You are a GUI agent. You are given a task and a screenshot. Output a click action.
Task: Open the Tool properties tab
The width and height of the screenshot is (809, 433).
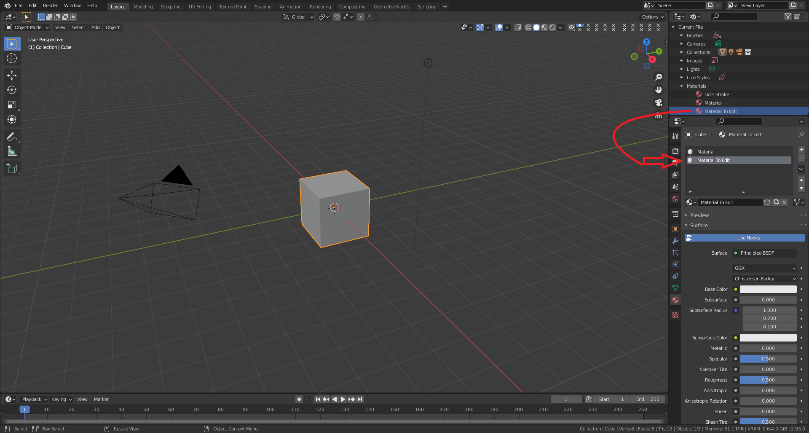point(675,136)
